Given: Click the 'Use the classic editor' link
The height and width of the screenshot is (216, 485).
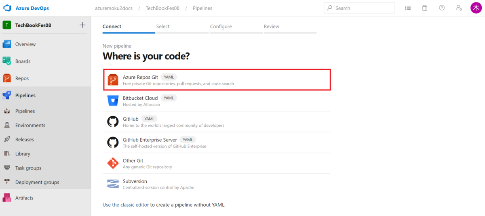Looking at the screenshot, I should (x=126, y=205).
